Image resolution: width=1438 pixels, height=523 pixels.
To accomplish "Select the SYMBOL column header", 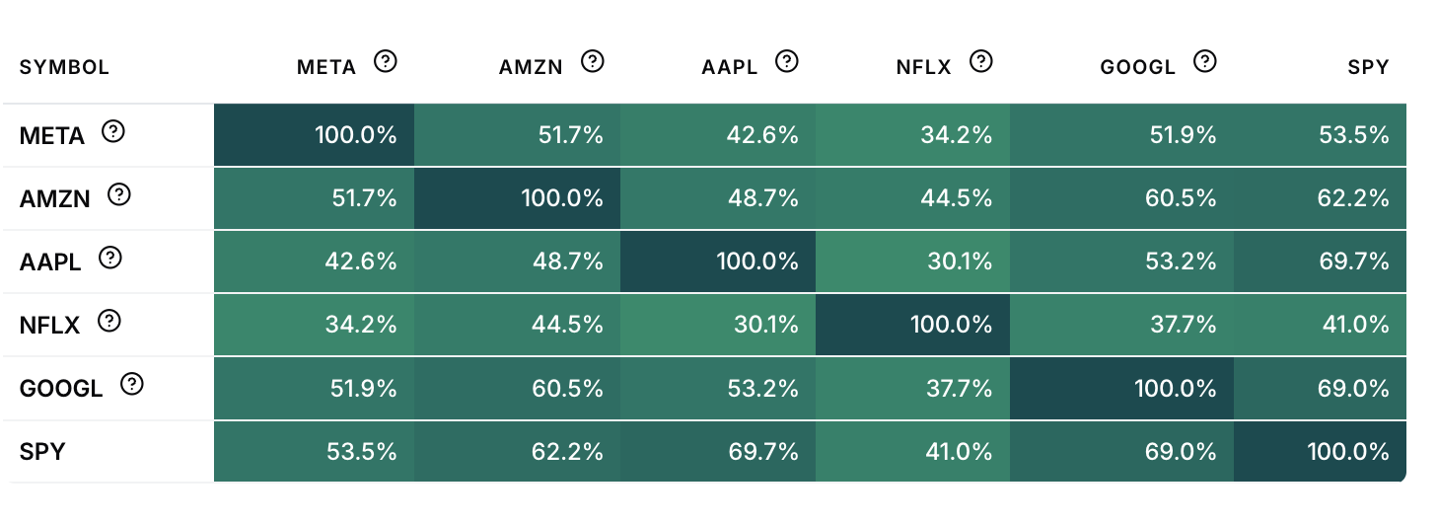I will pyautogui.click(x=64, y=68).
